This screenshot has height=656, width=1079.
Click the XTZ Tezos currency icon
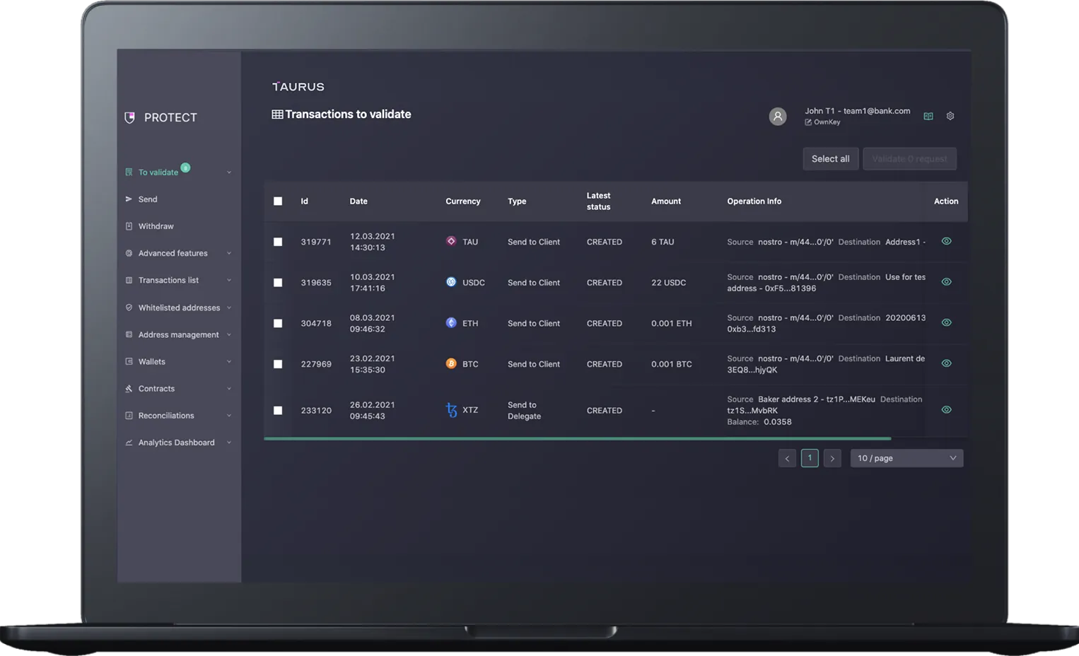(x=451, y=410)
